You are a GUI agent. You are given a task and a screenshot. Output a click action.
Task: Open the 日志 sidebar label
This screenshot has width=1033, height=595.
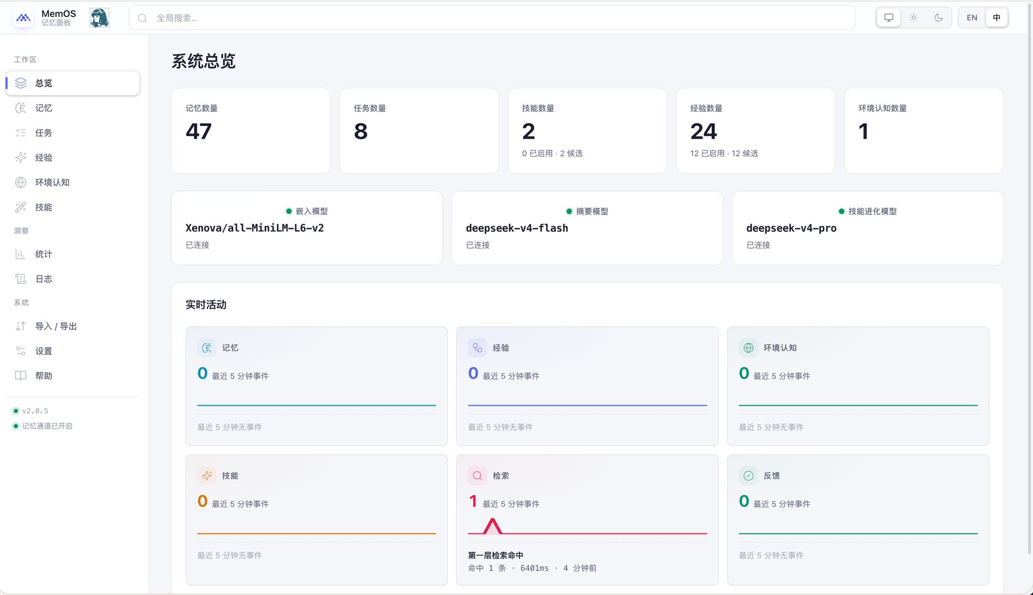coord(44,279)
